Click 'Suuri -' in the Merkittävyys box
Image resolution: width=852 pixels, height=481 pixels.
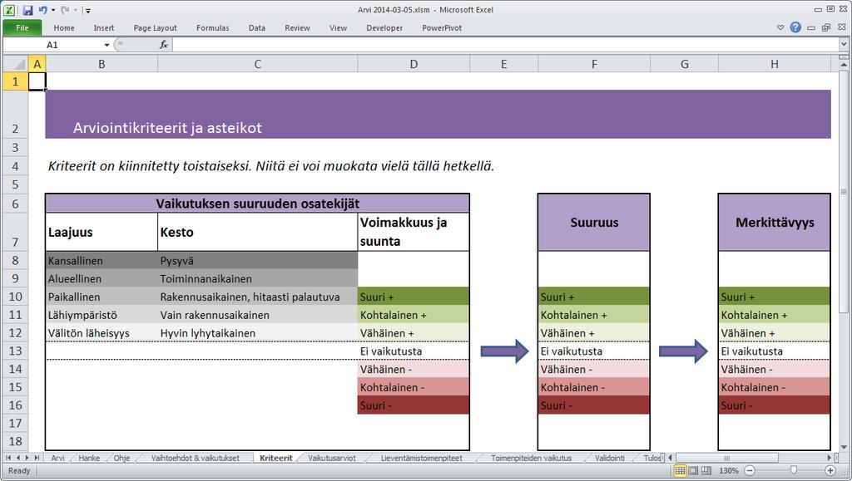775,405
